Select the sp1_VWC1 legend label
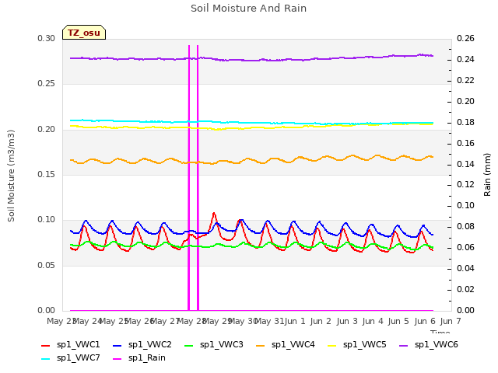498x373 pixels. tap(78, 345)
